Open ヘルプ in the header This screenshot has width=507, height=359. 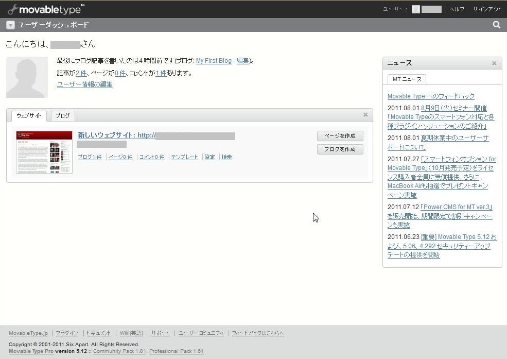457,9
